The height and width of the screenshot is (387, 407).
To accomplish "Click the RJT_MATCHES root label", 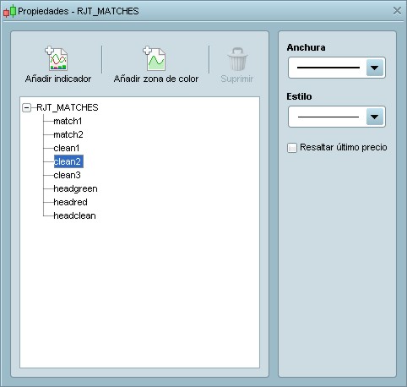I will 68,107.
